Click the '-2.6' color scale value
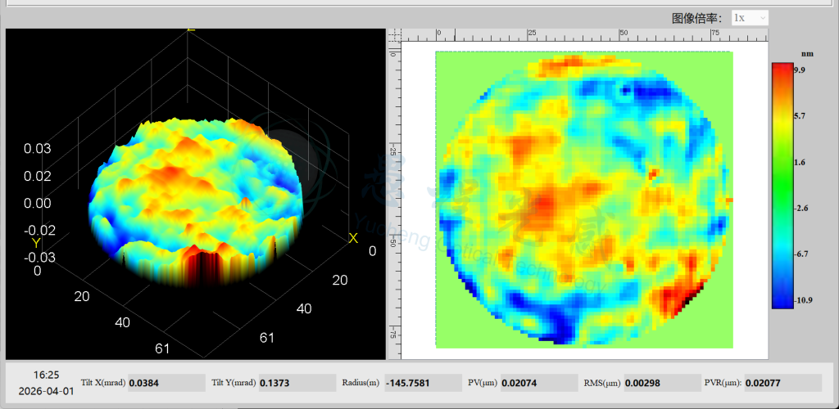The width and height of the screenshot is (839, 409). click(802, 208)
